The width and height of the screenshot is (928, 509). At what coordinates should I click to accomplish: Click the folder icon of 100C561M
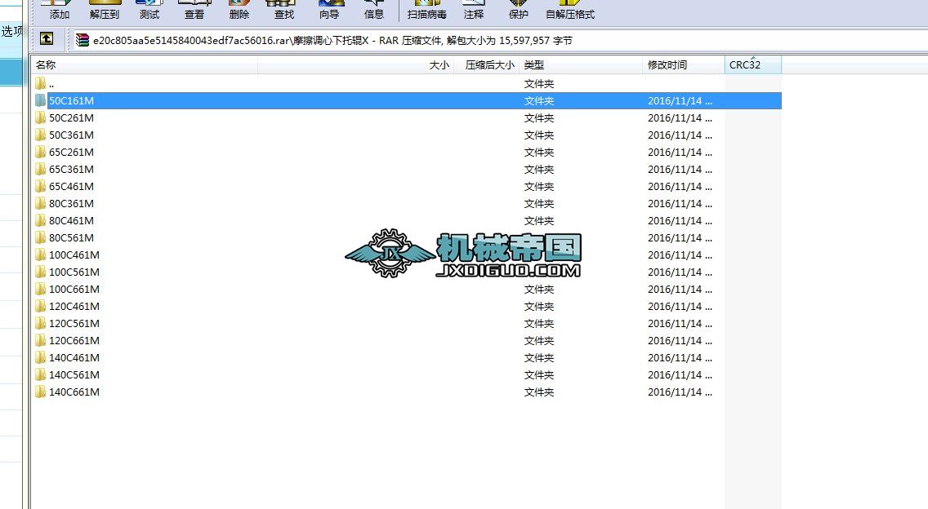click(40, 272)
